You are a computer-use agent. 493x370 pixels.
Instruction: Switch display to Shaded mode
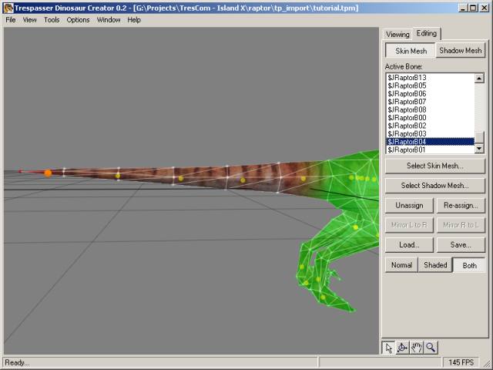pyautogui.click(x=435, y=265)
